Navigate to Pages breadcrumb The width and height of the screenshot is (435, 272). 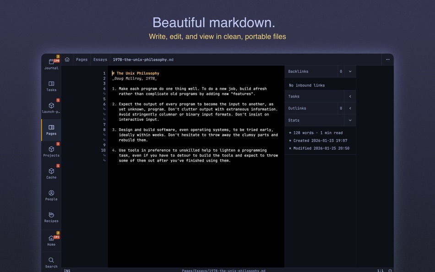[x=82, y=60]
